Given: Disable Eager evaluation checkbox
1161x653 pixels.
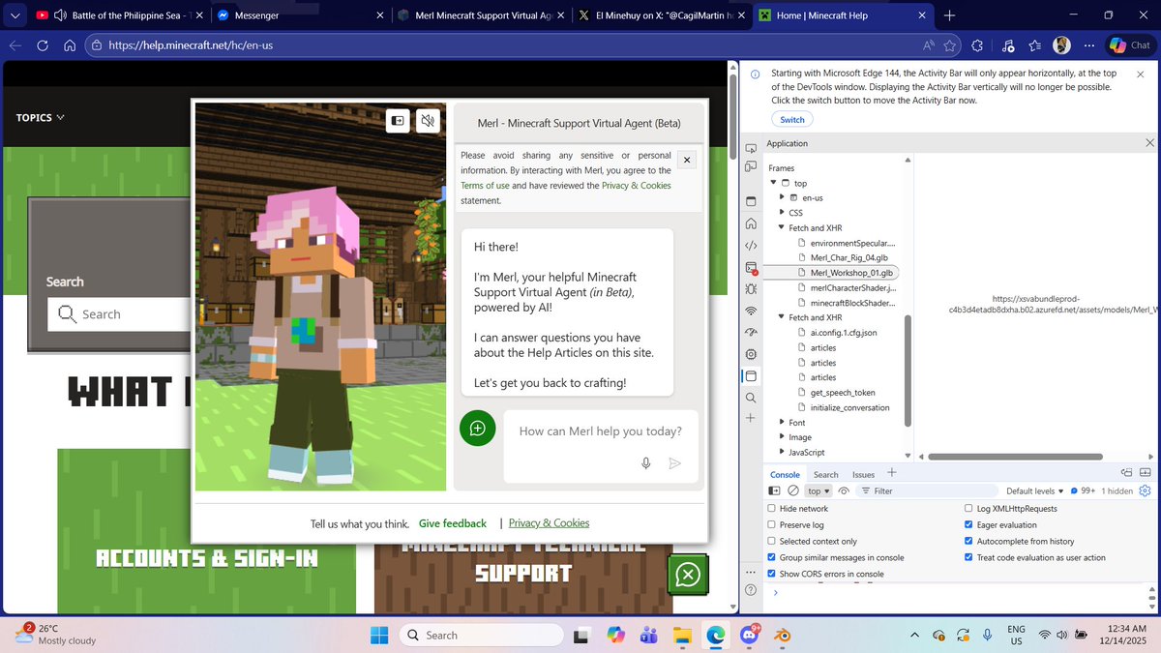Looking at the screenshot, I should click(968, 525).
